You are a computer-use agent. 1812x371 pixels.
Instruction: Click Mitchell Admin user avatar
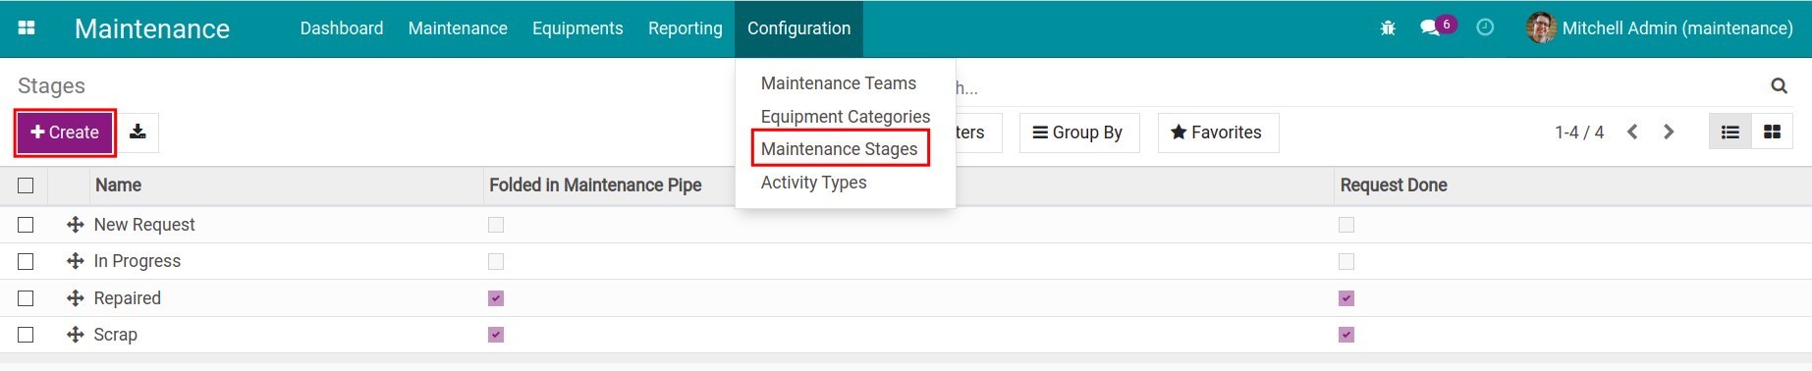click(x=1541, y=27)
